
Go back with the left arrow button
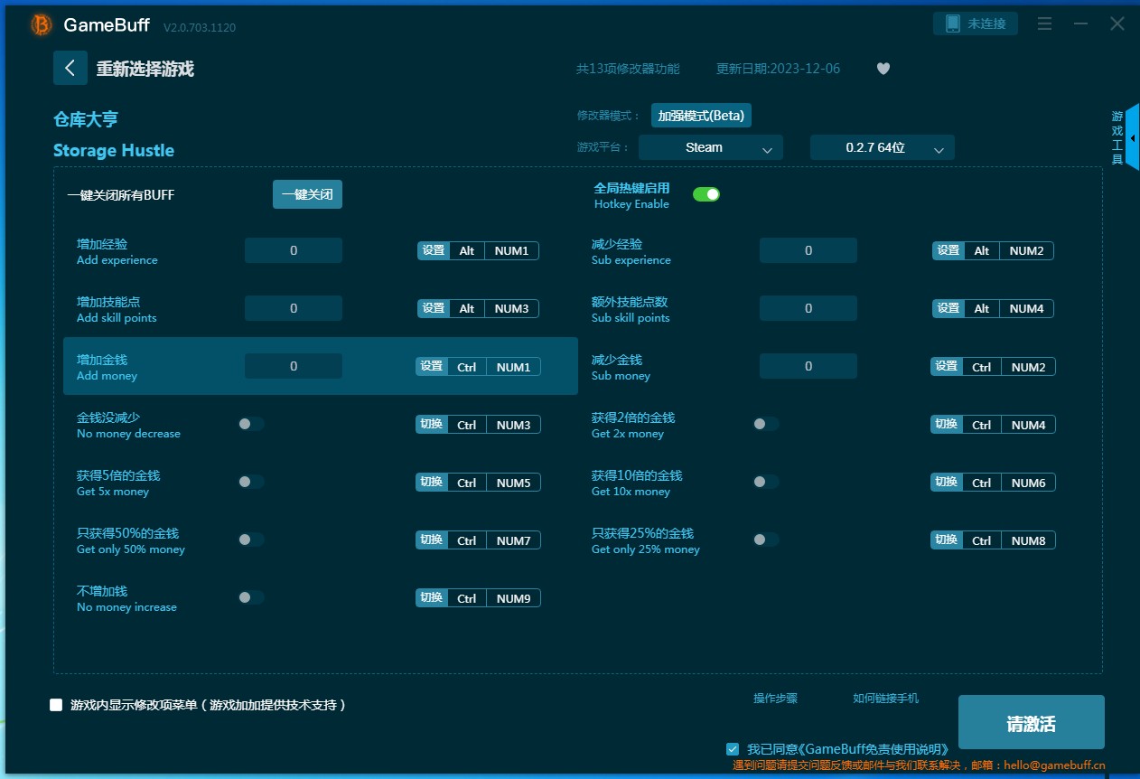coord(70,68)
